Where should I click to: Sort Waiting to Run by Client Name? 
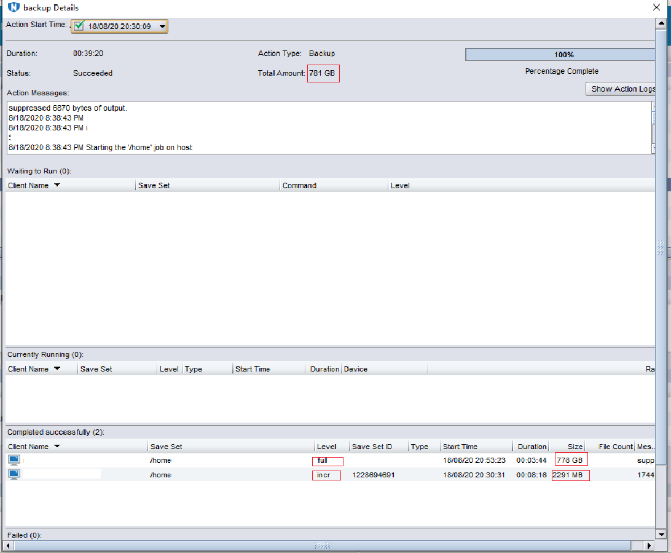[x=34, y=185]
